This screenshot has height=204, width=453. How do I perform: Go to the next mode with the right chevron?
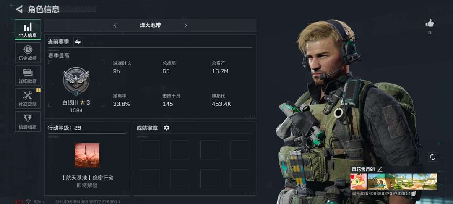pos(185,26)
